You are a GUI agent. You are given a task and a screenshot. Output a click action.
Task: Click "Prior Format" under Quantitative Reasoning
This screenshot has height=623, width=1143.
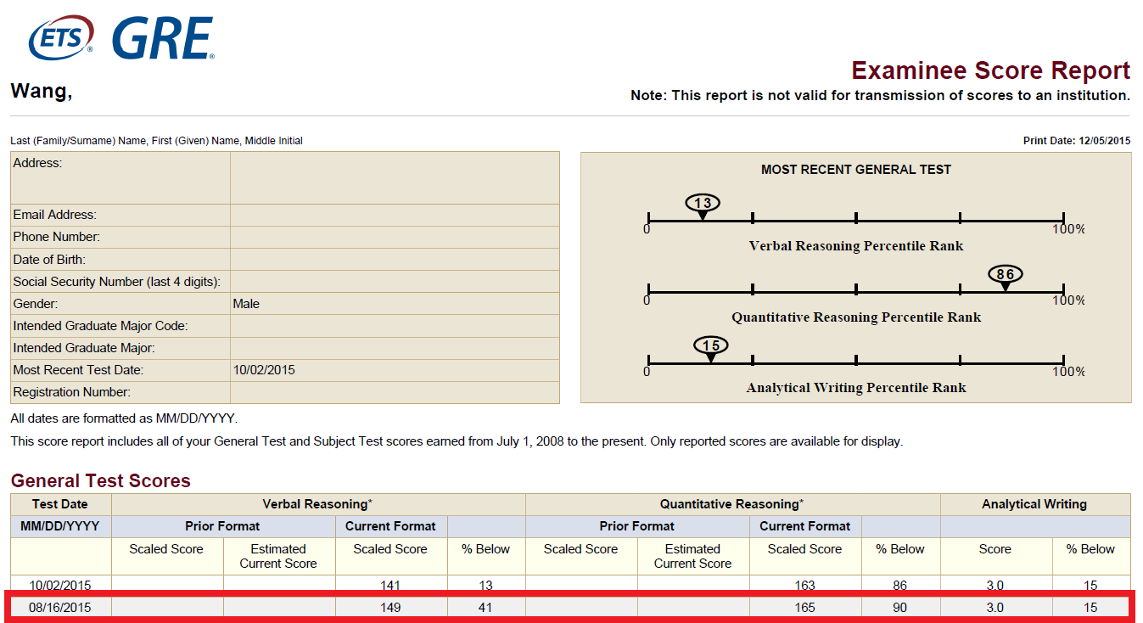point(637,526)
